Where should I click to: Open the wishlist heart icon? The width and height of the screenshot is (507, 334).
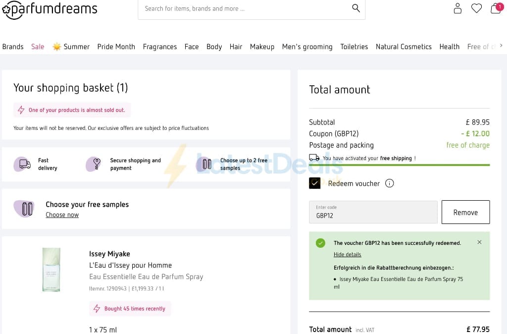(476, 8)
